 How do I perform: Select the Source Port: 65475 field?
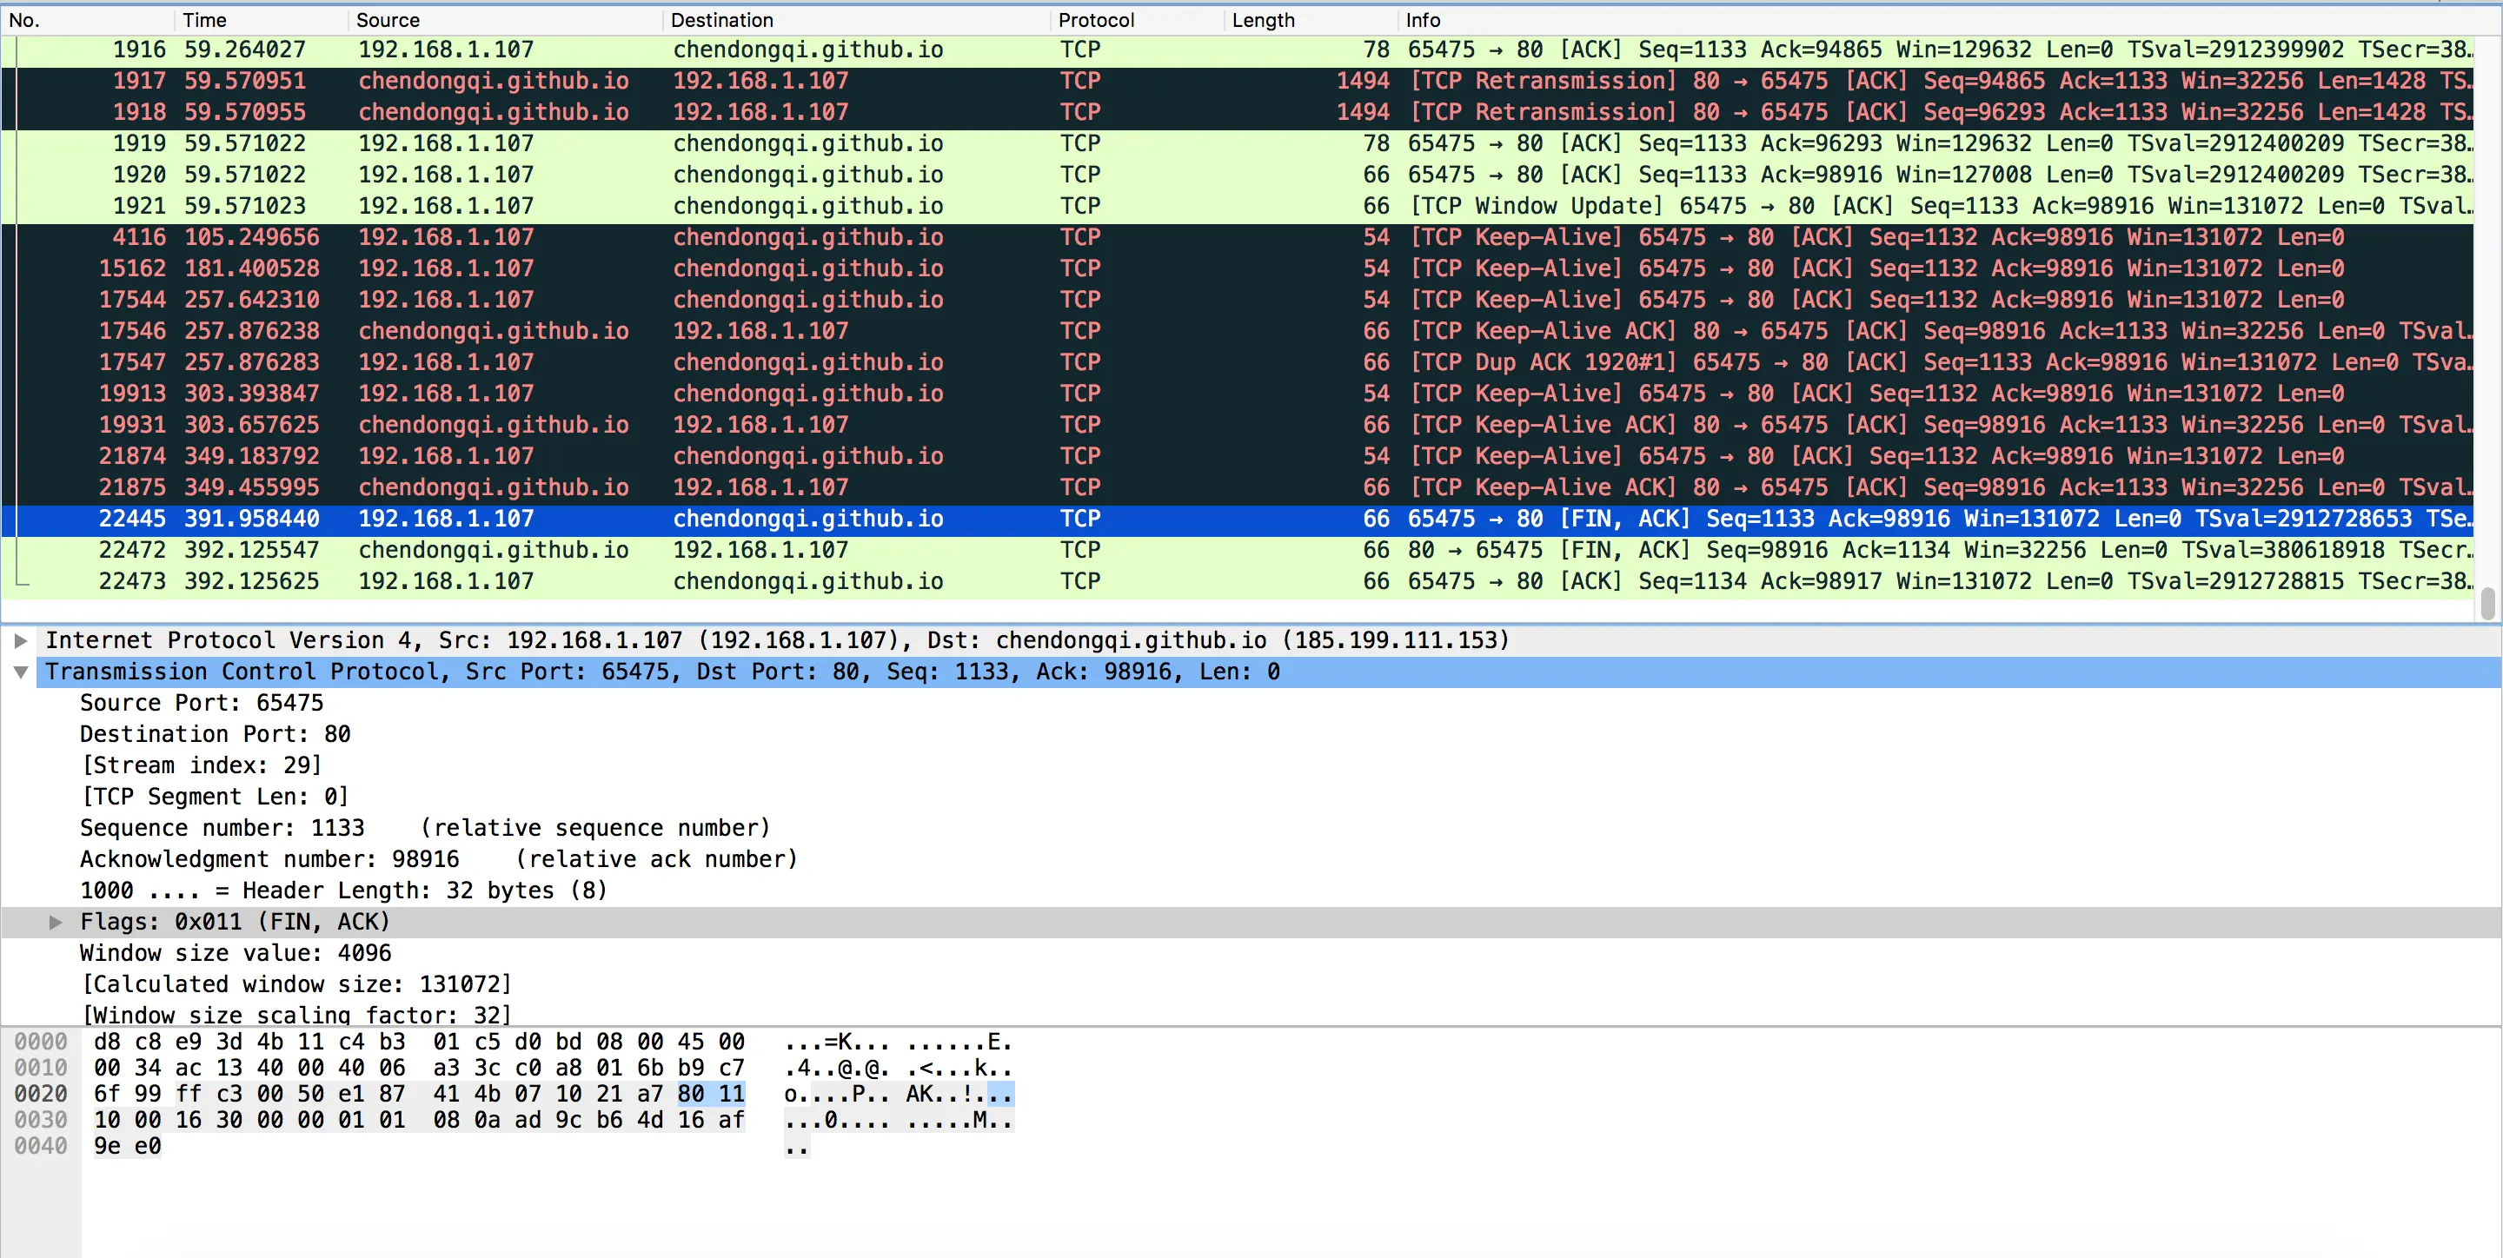point(201,704)
